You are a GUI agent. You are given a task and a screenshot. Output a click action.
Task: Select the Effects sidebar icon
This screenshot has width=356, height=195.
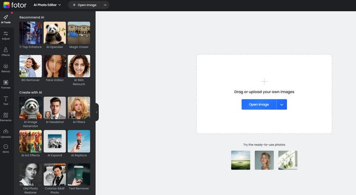point(6,51)
